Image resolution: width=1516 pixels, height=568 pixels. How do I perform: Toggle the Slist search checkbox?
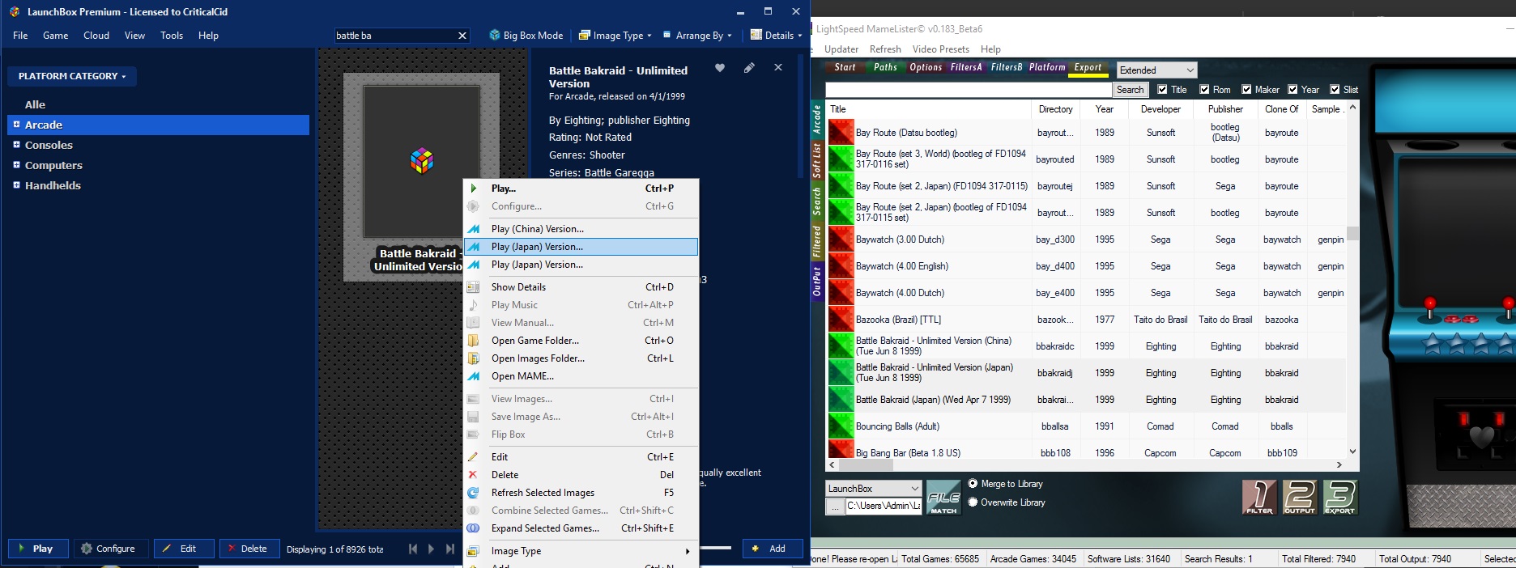click(1335, 90)
